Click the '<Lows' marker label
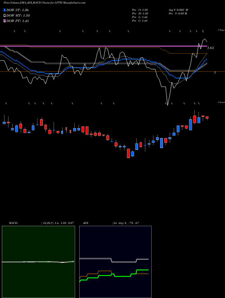The height and width of the screenshot is (298, 225). click(221, 102)
